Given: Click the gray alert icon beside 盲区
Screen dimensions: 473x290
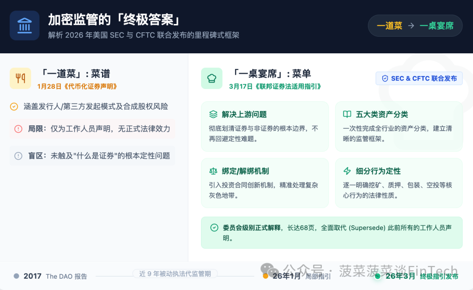Looking at the screenshot, I should pos(18,156).
